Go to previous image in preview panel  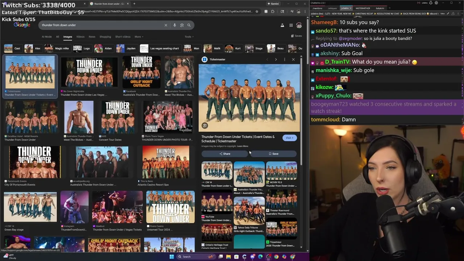tap(267, 59)
